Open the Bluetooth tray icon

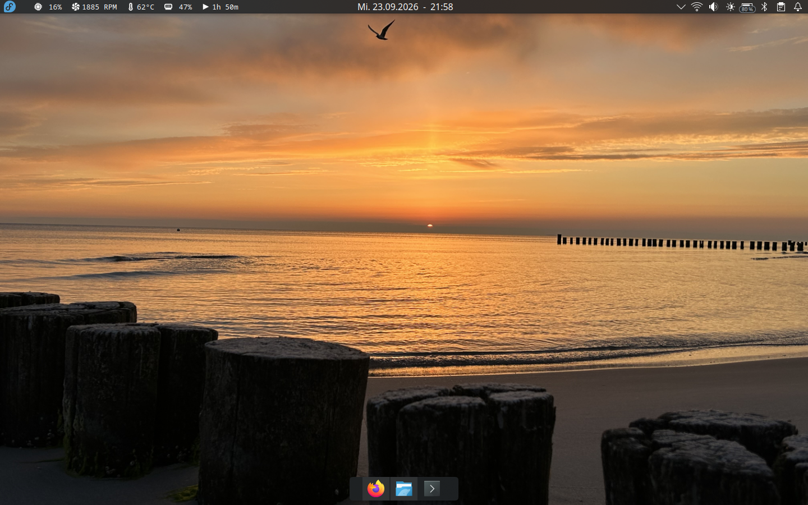point(764,7)
